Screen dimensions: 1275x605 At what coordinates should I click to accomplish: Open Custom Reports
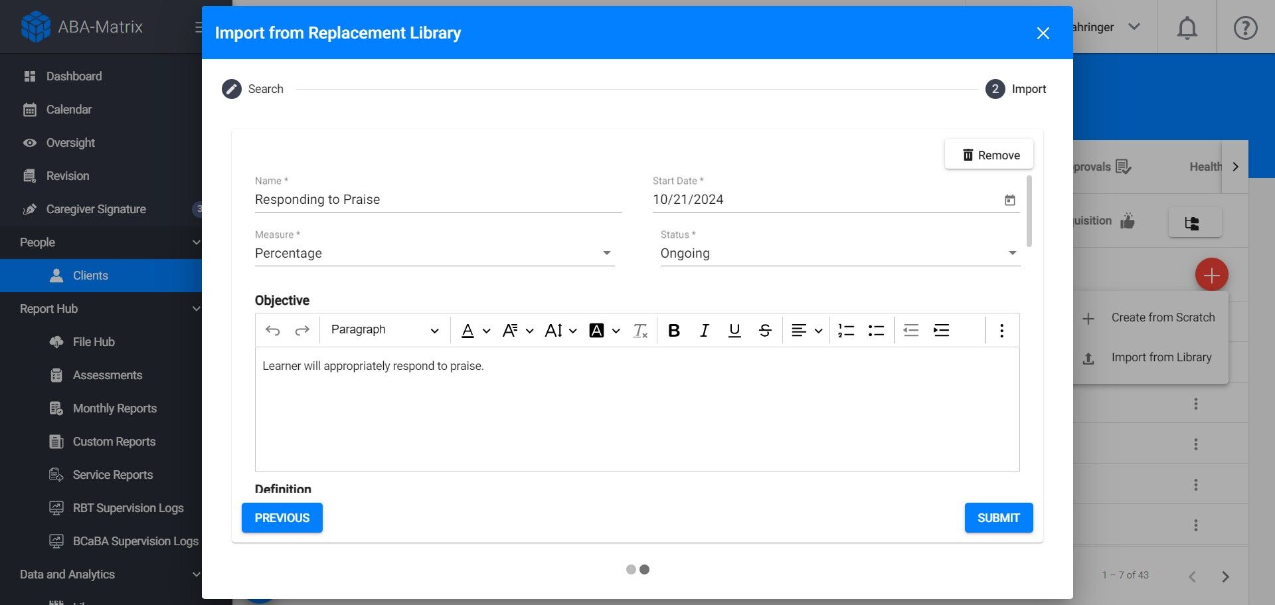[114, 442]
